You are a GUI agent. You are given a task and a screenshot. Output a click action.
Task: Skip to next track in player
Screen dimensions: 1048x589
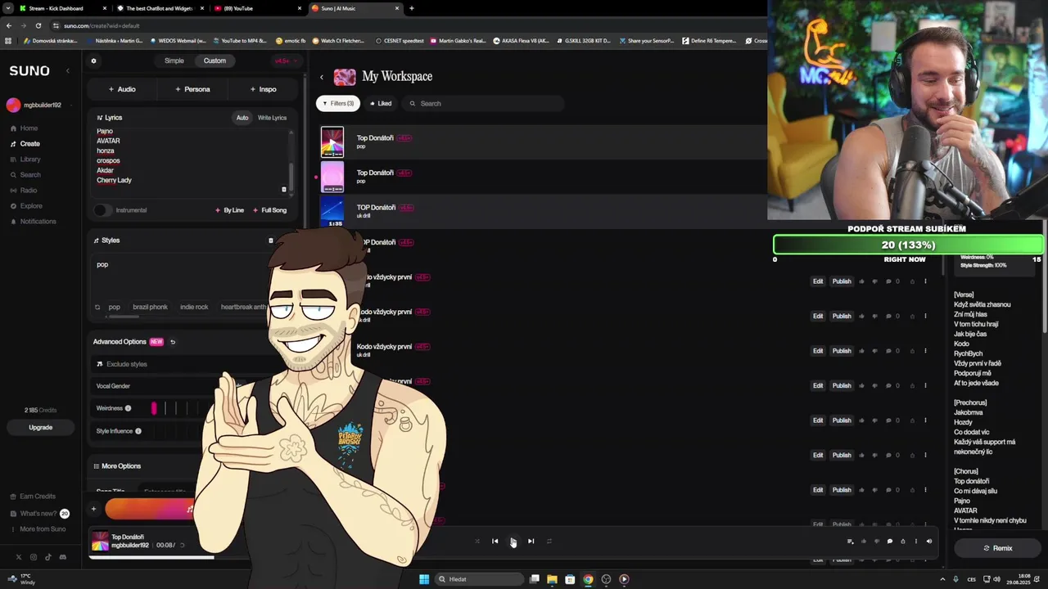pos(531,541)
